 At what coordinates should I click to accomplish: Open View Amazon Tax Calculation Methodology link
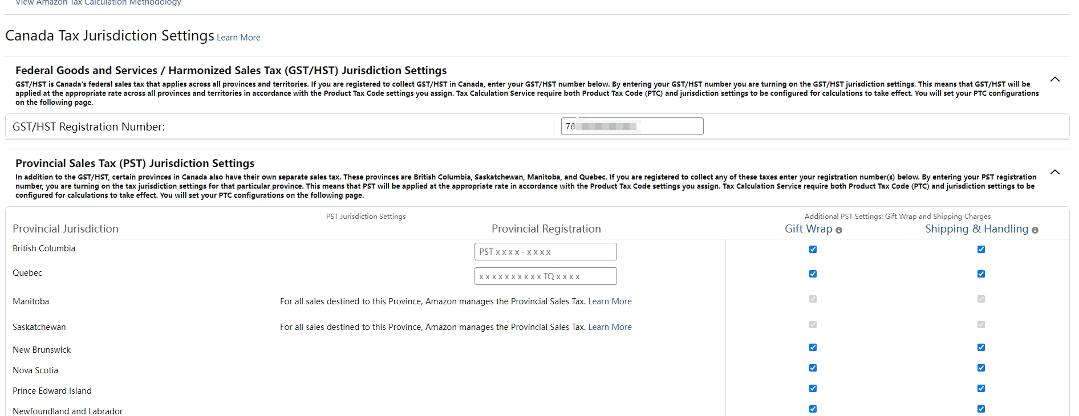click(x=98, y=3)
